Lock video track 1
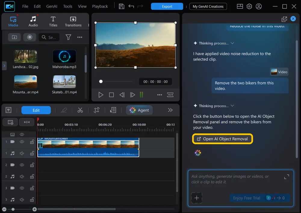 tap(32, 142)
